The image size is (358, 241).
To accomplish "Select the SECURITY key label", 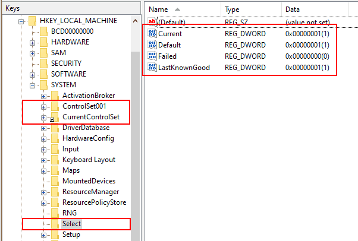I will 66,64.
